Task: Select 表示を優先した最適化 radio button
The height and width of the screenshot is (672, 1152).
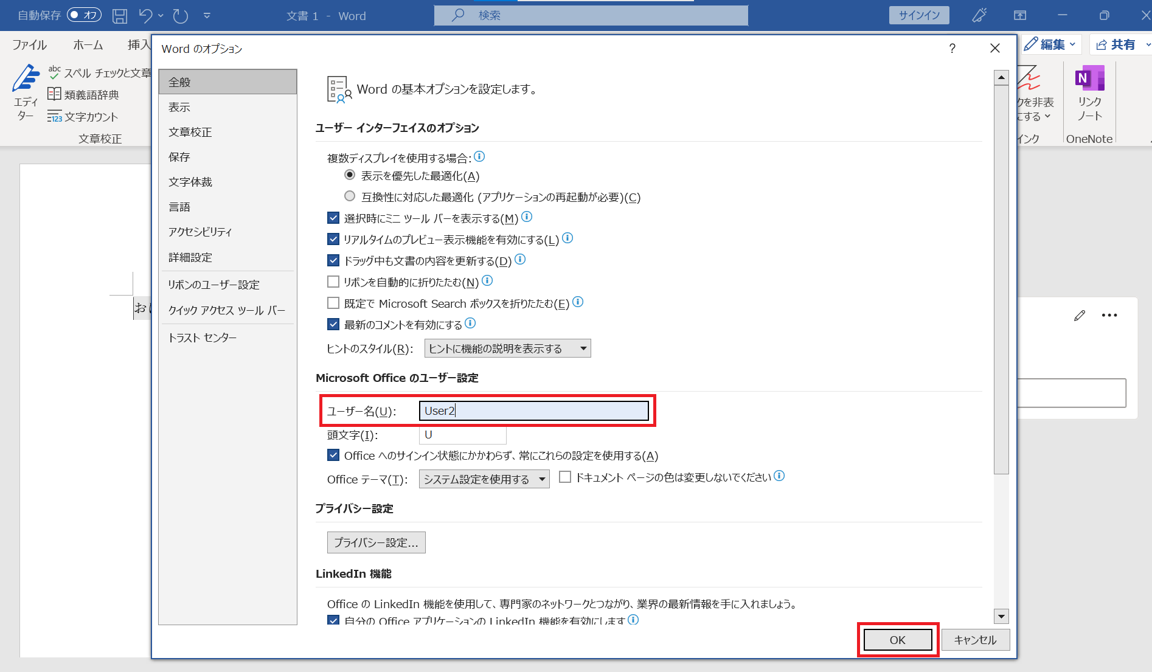Action: tap(350, 175)
